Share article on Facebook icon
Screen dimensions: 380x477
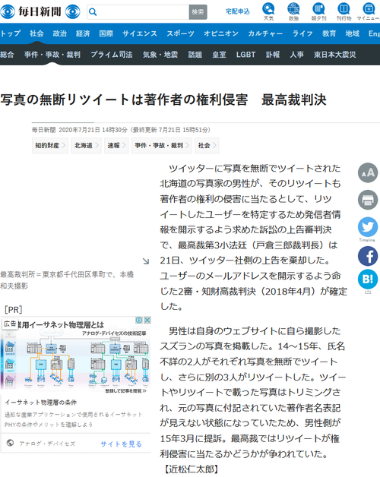[368, 256]
